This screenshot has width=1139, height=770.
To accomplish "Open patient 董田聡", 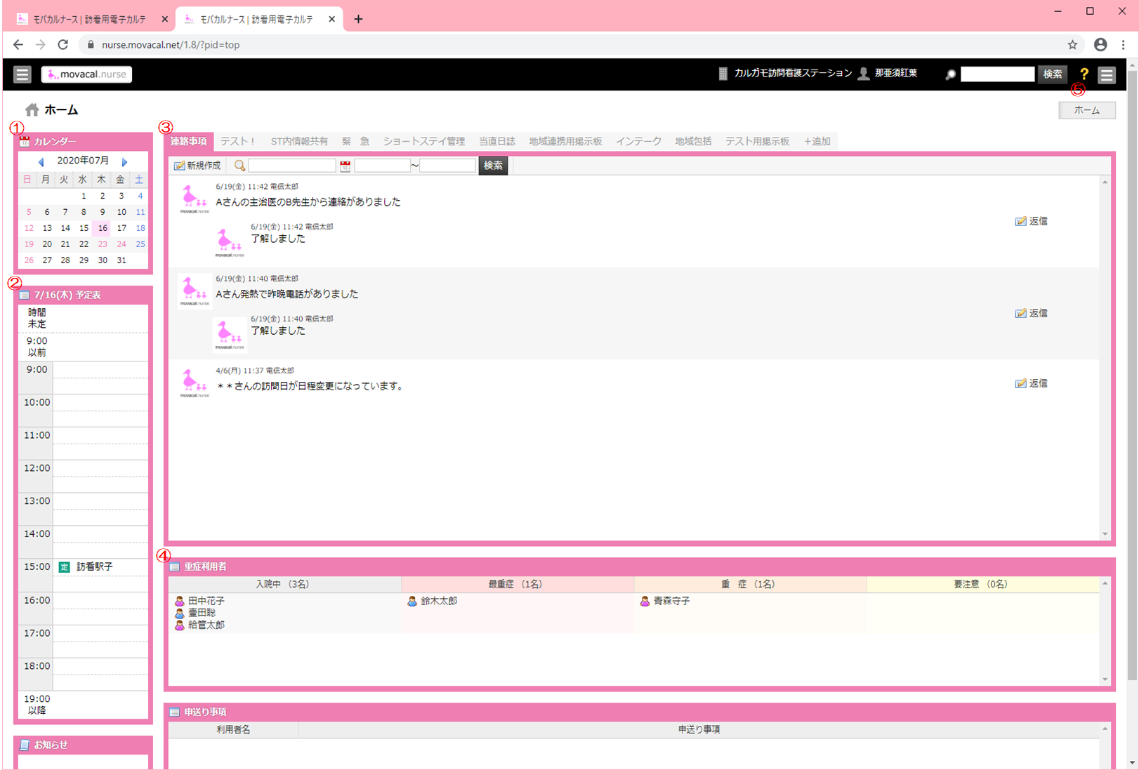I will [x=202, y=613].
